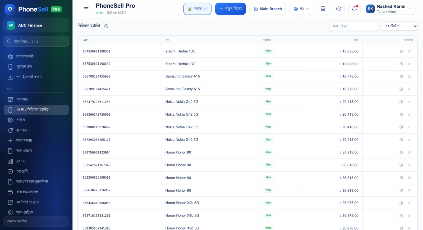423x230 pixels.
Task: Click the IMEI search field
Action: tap(354, 26)
